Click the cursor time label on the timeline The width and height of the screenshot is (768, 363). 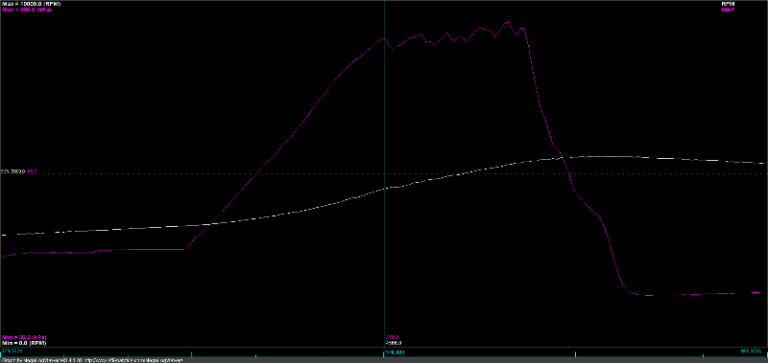[396, 352]
